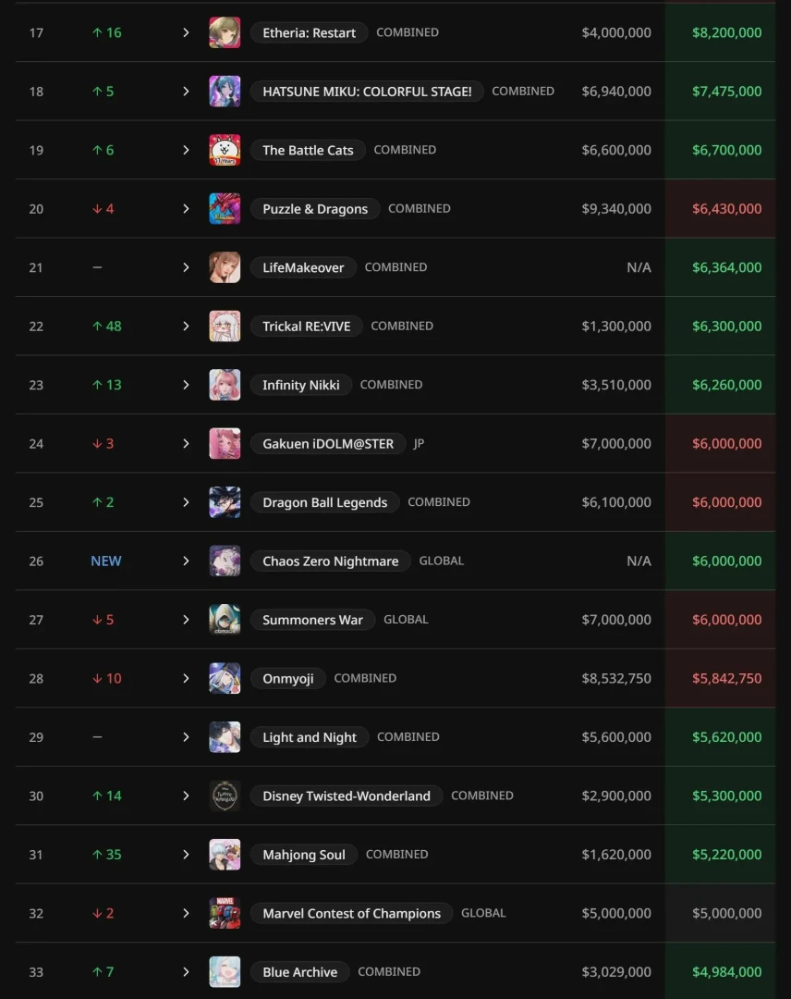The height and width of the screenshot is (999, 791).
Task: Open the Gakuen iDOLM@STER title label
Action: 327,444
